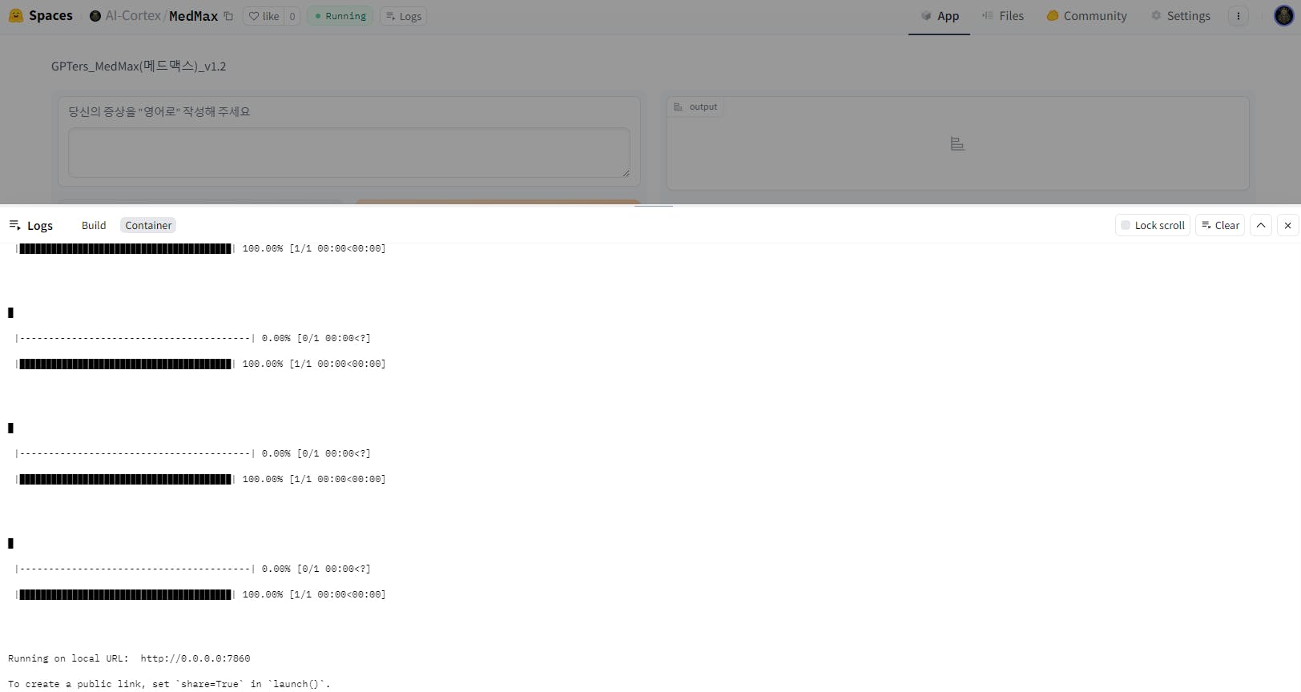Switch to the App tab
Viewport: 1301px width, 692px height.
tap(939, 16)
